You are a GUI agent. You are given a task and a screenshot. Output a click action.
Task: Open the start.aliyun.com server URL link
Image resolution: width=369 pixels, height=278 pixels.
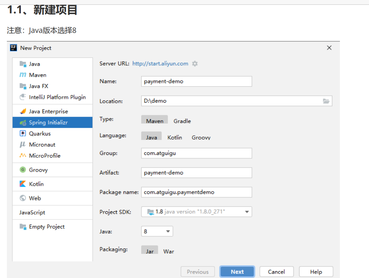pos(160,64)
